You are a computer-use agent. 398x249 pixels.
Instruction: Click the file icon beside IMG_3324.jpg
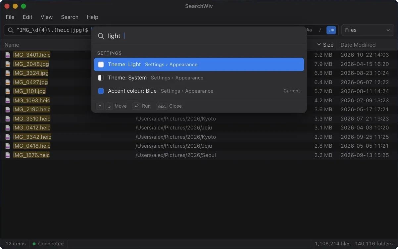click(x=8, y=73)
